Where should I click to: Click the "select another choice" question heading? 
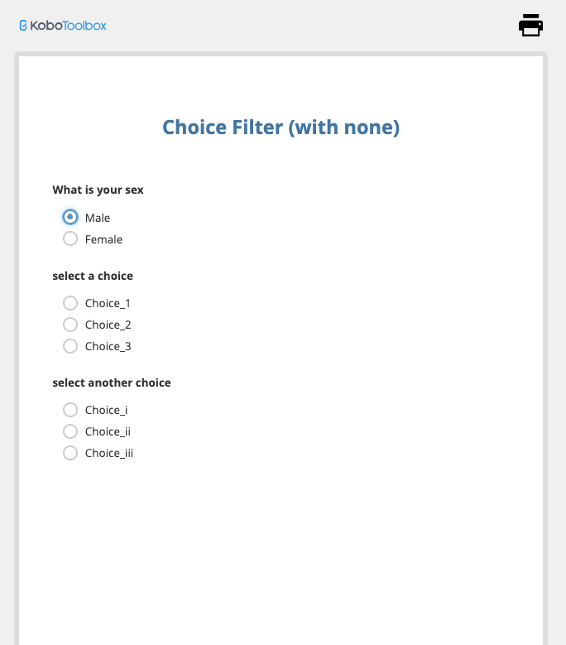pyautogui.click(x=112, y=383)
